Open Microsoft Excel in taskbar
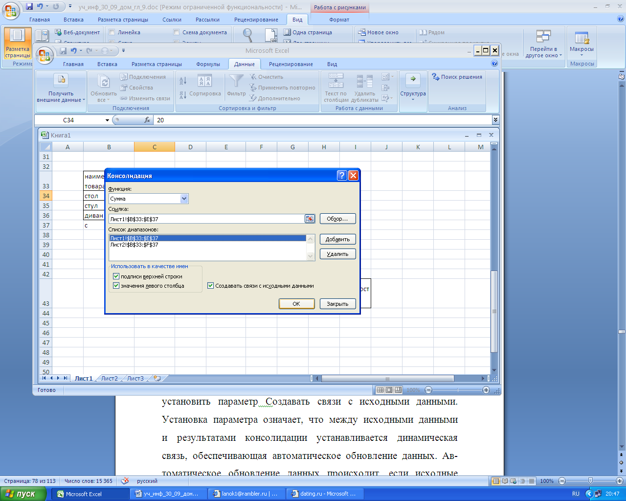626x501 pixels. [90, 494]
